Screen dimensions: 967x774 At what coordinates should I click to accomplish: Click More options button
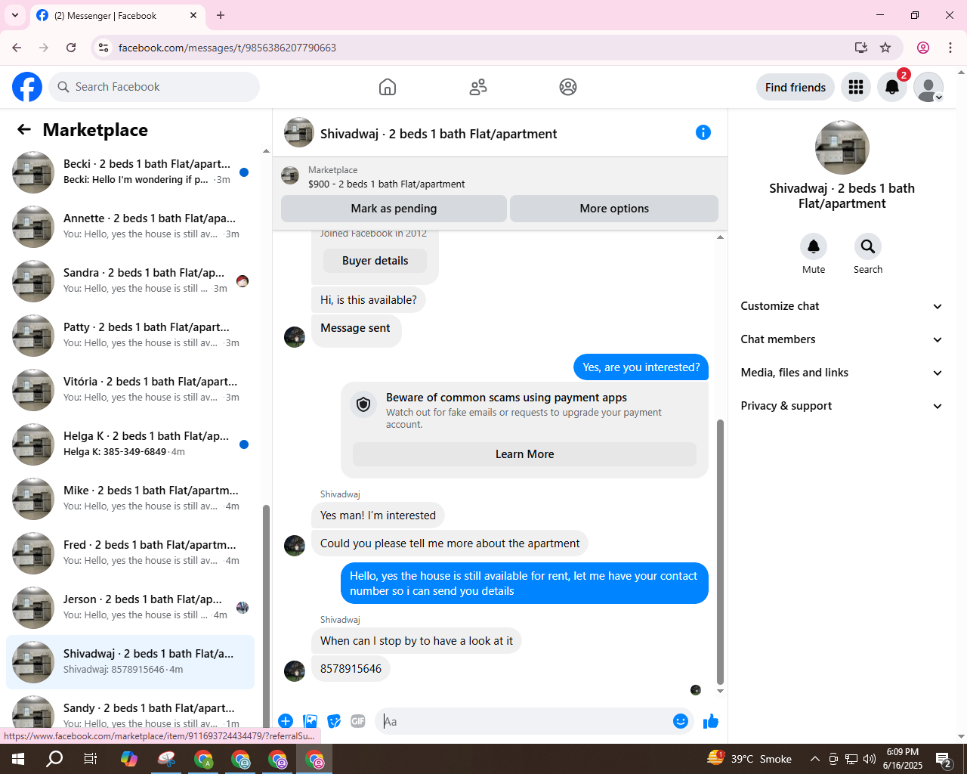614,209
